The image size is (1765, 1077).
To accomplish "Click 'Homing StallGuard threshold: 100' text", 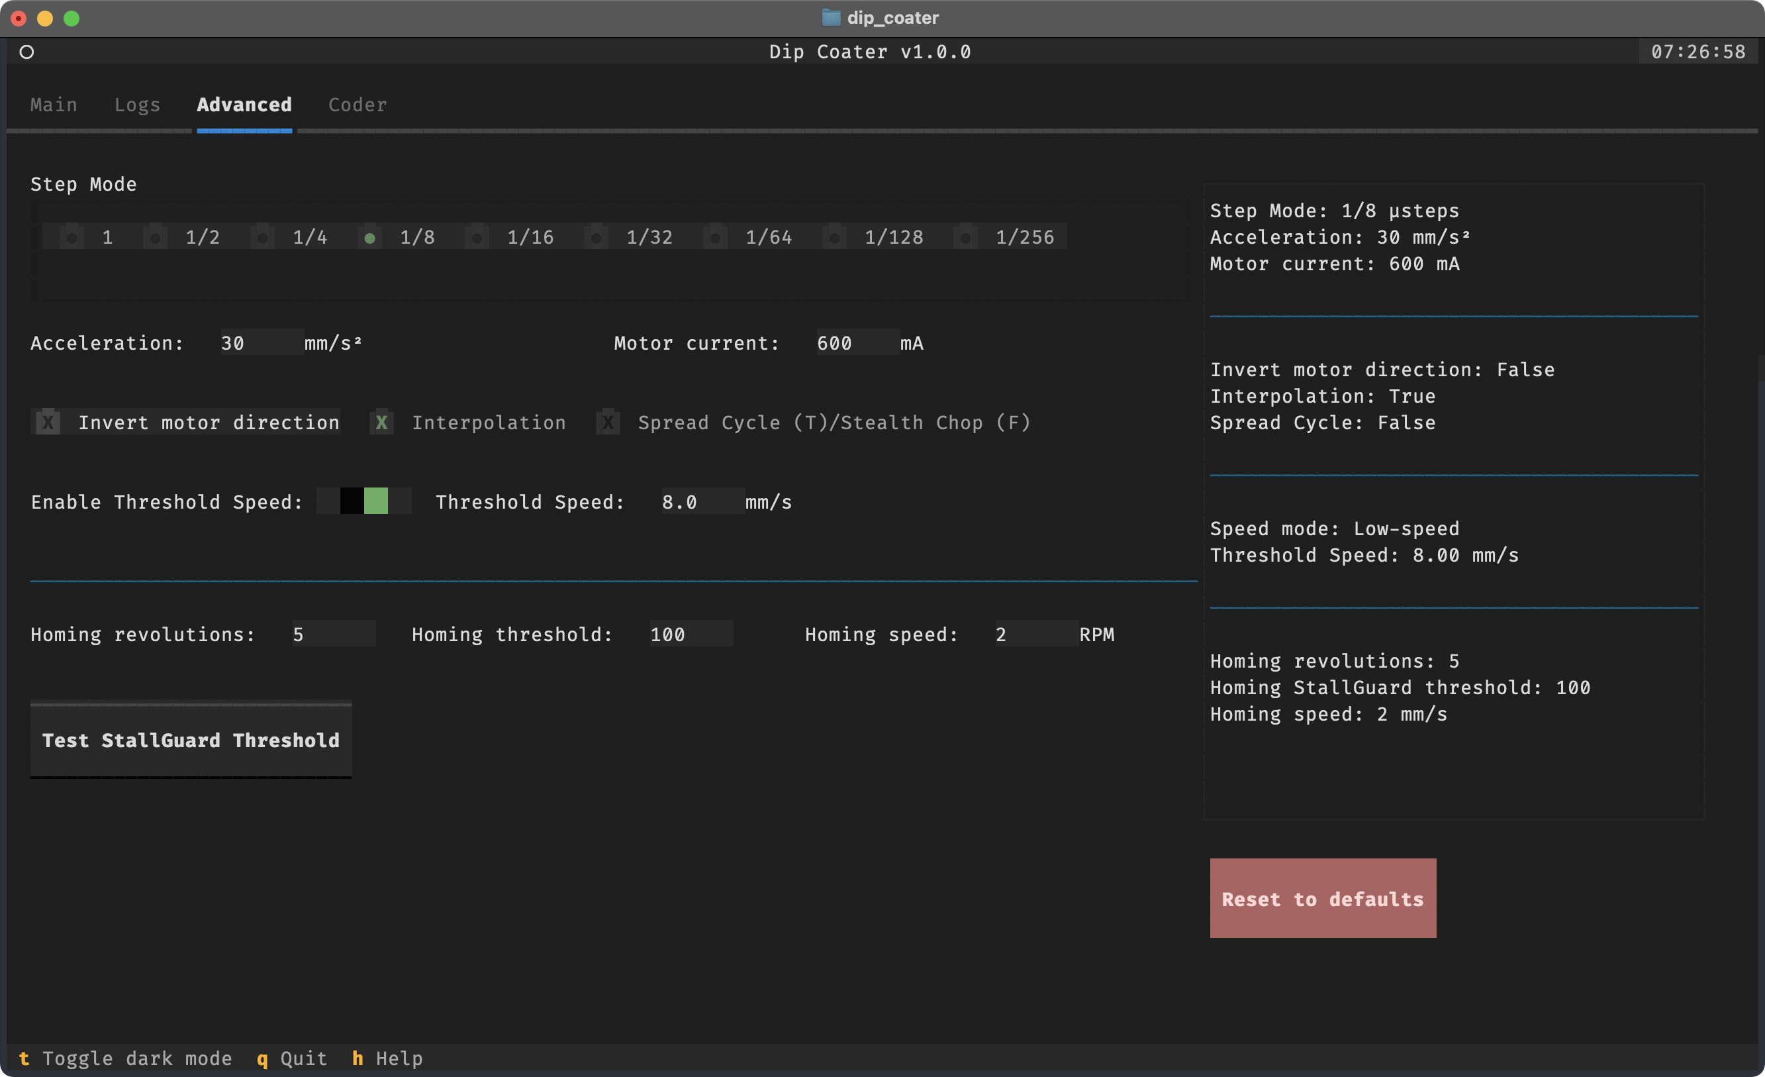I will tap(1400, 688).
